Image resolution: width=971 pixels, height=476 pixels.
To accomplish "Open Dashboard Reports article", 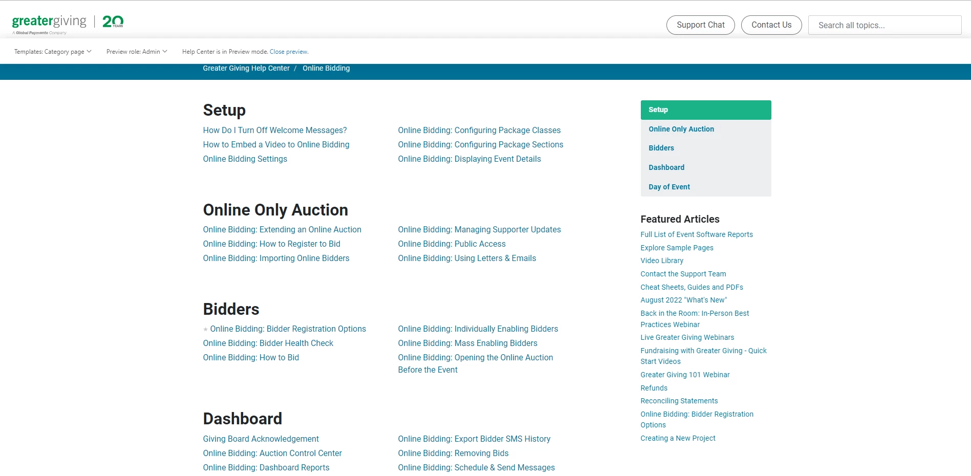I will (x=266, y=468).
